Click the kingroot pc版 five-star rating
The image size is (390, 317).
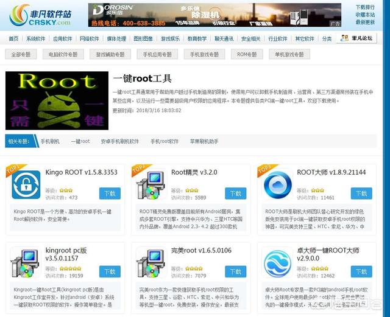pyautogui.click(x=70, y=268)
